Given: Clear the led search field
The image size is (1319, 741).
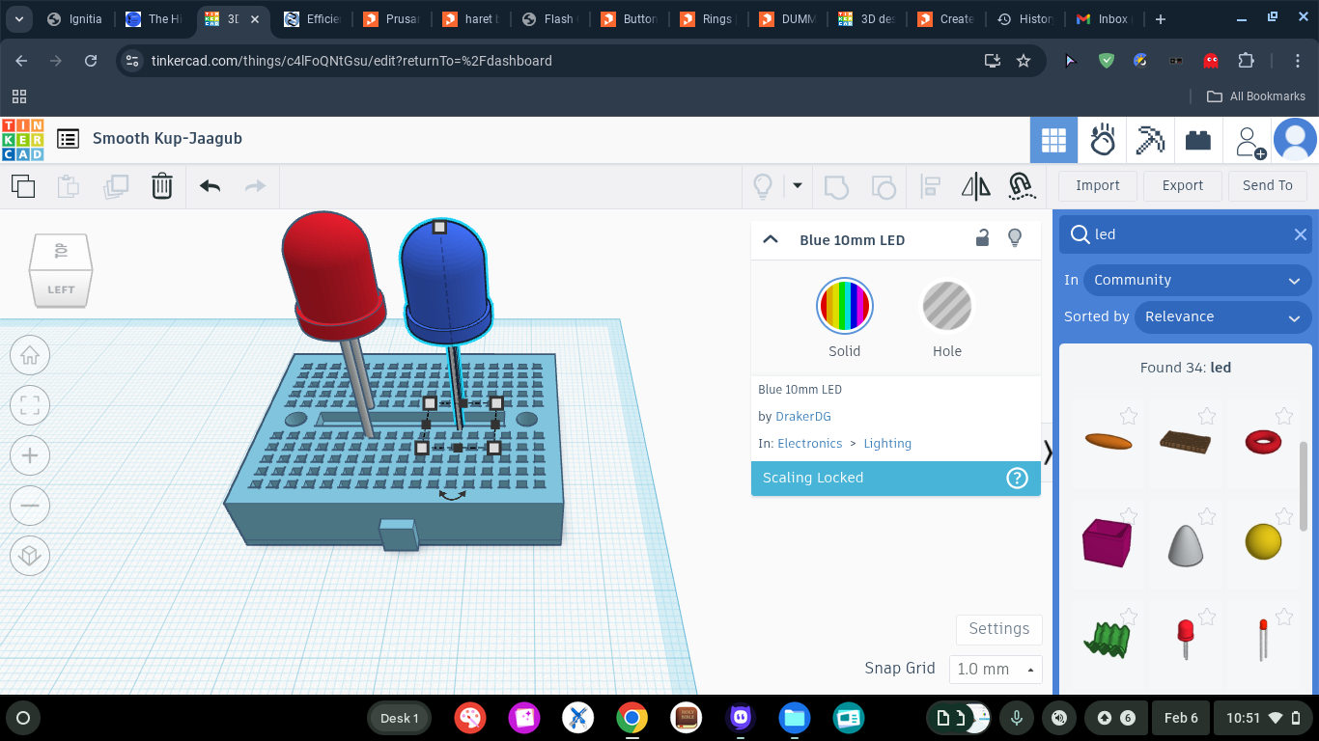Looking at the screenshot, I should (x=1300, y=234).
